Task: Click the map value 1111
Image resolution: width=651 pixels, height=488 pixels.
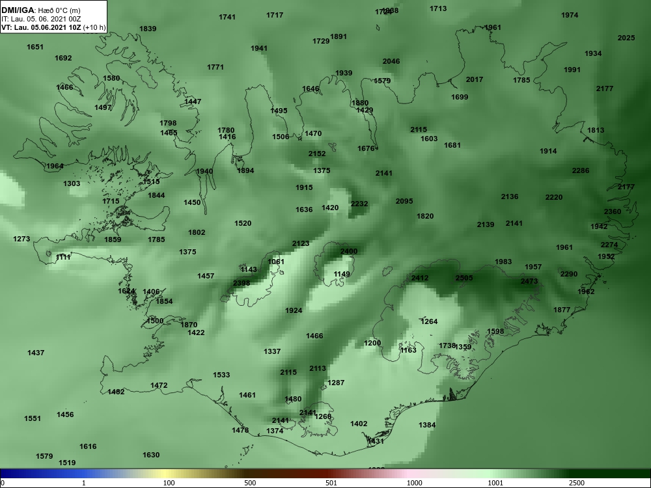Action: [63, 257]
